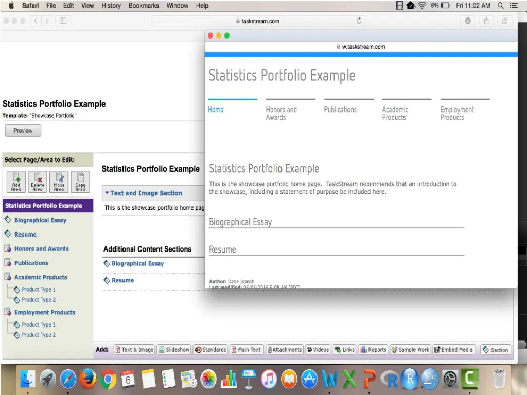Add Standards to the page

pyautogui.click(x=210, y=350)
